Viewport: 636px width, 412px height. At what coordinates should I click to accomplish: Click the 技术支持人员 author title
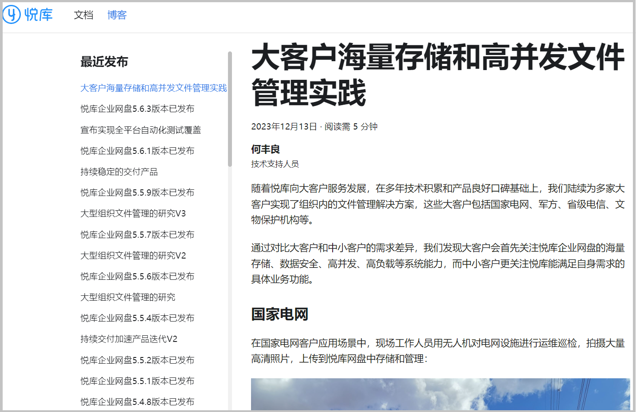click(275, 164)
